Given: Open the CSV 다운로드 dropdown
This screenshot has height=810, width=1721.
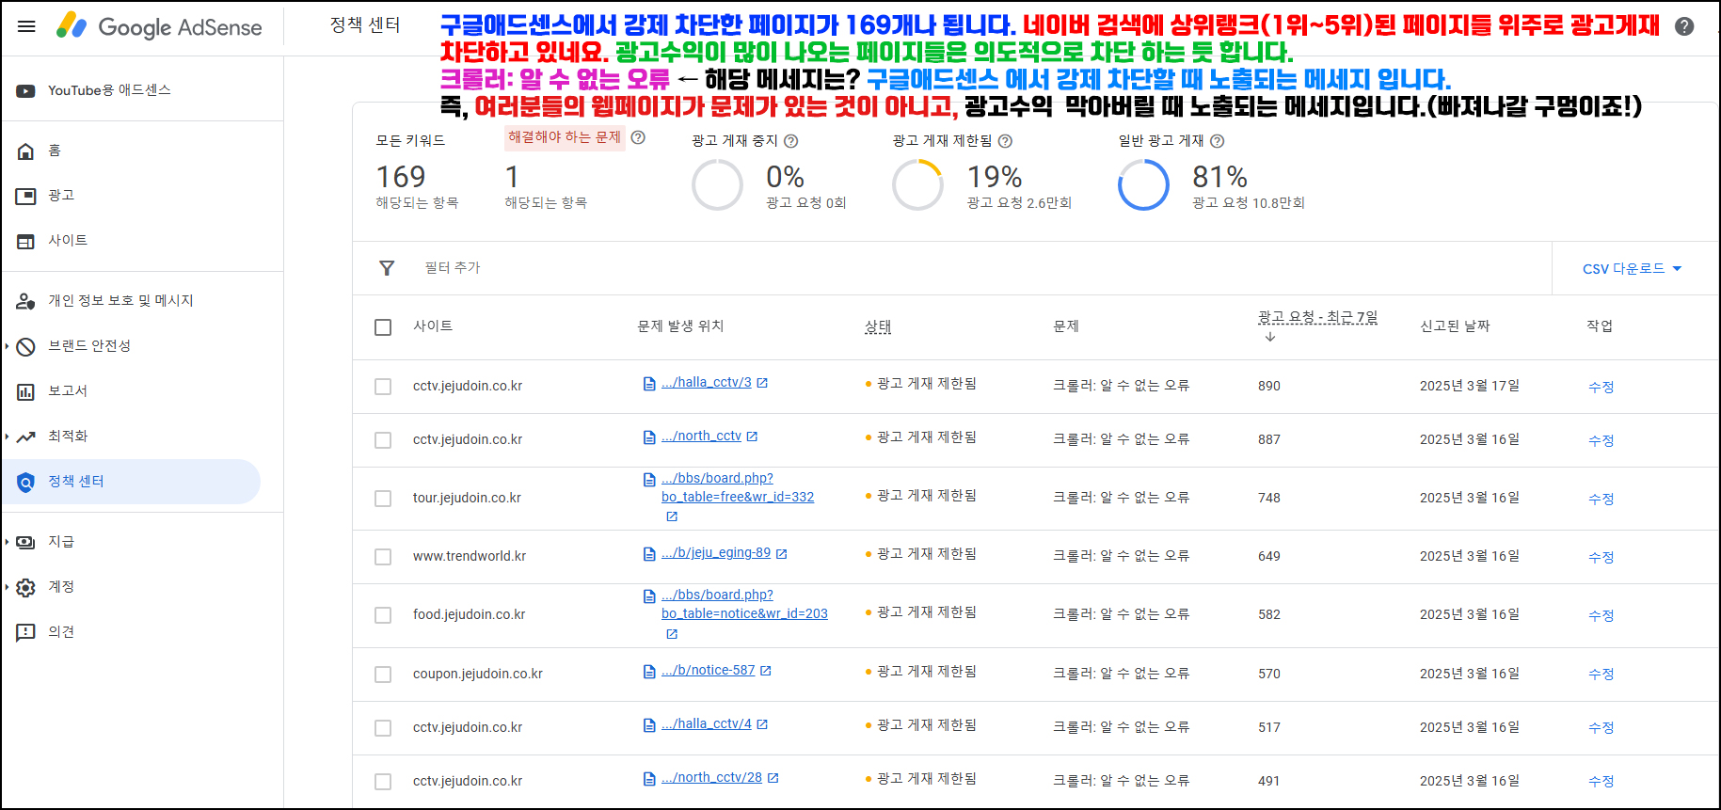Looking at the screenshot, I should pyautogui.click(x=1633, y=269).
